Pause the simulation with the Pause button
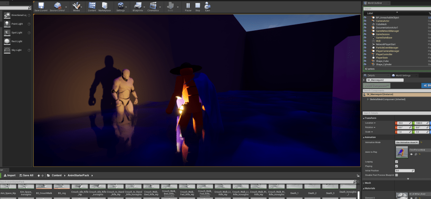The height and width of the screenshot is (199, 431). pyautogui.click(x=188, y=6)
